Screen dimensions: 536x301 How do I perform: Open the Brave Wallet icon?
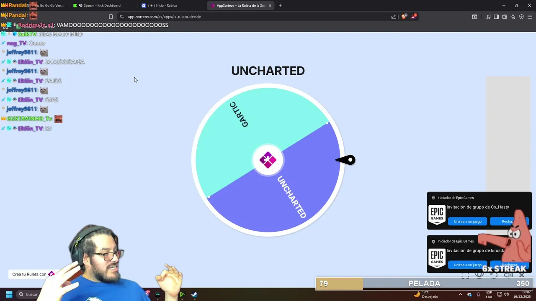point(505,17)
